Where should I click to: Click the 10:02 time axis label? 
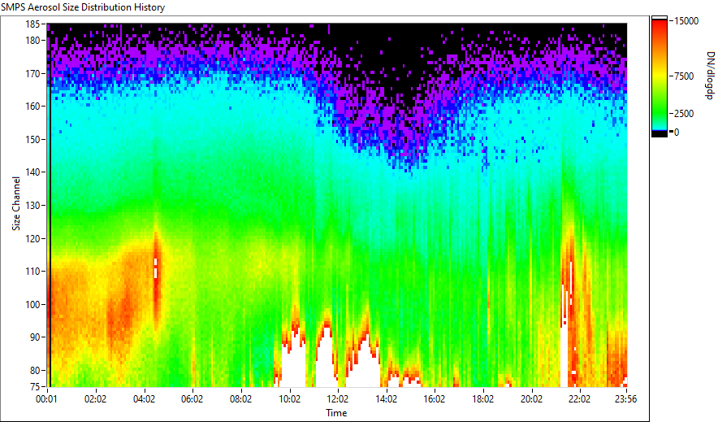[289, 399]
